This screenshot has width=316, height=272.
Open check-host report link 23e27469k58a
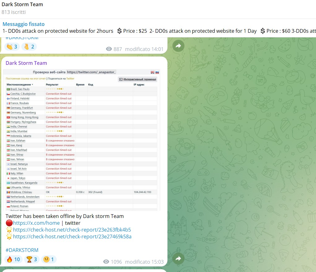click(x=72, y=236)
